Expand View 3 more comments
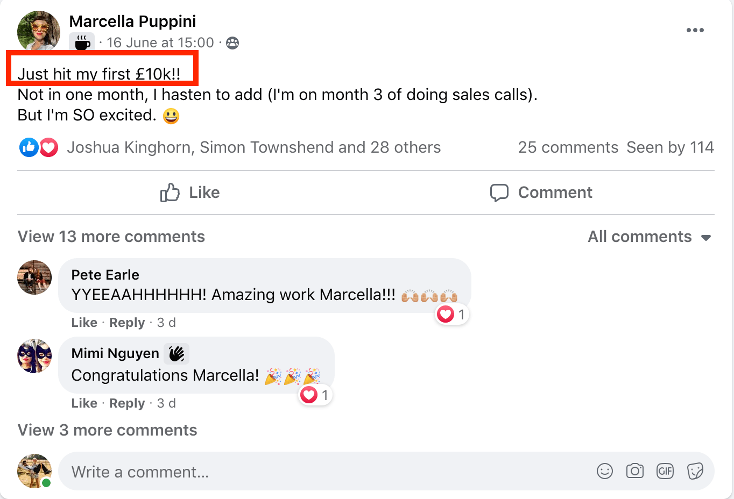Viewport: 734px width, 499px height. click(108, 430)
